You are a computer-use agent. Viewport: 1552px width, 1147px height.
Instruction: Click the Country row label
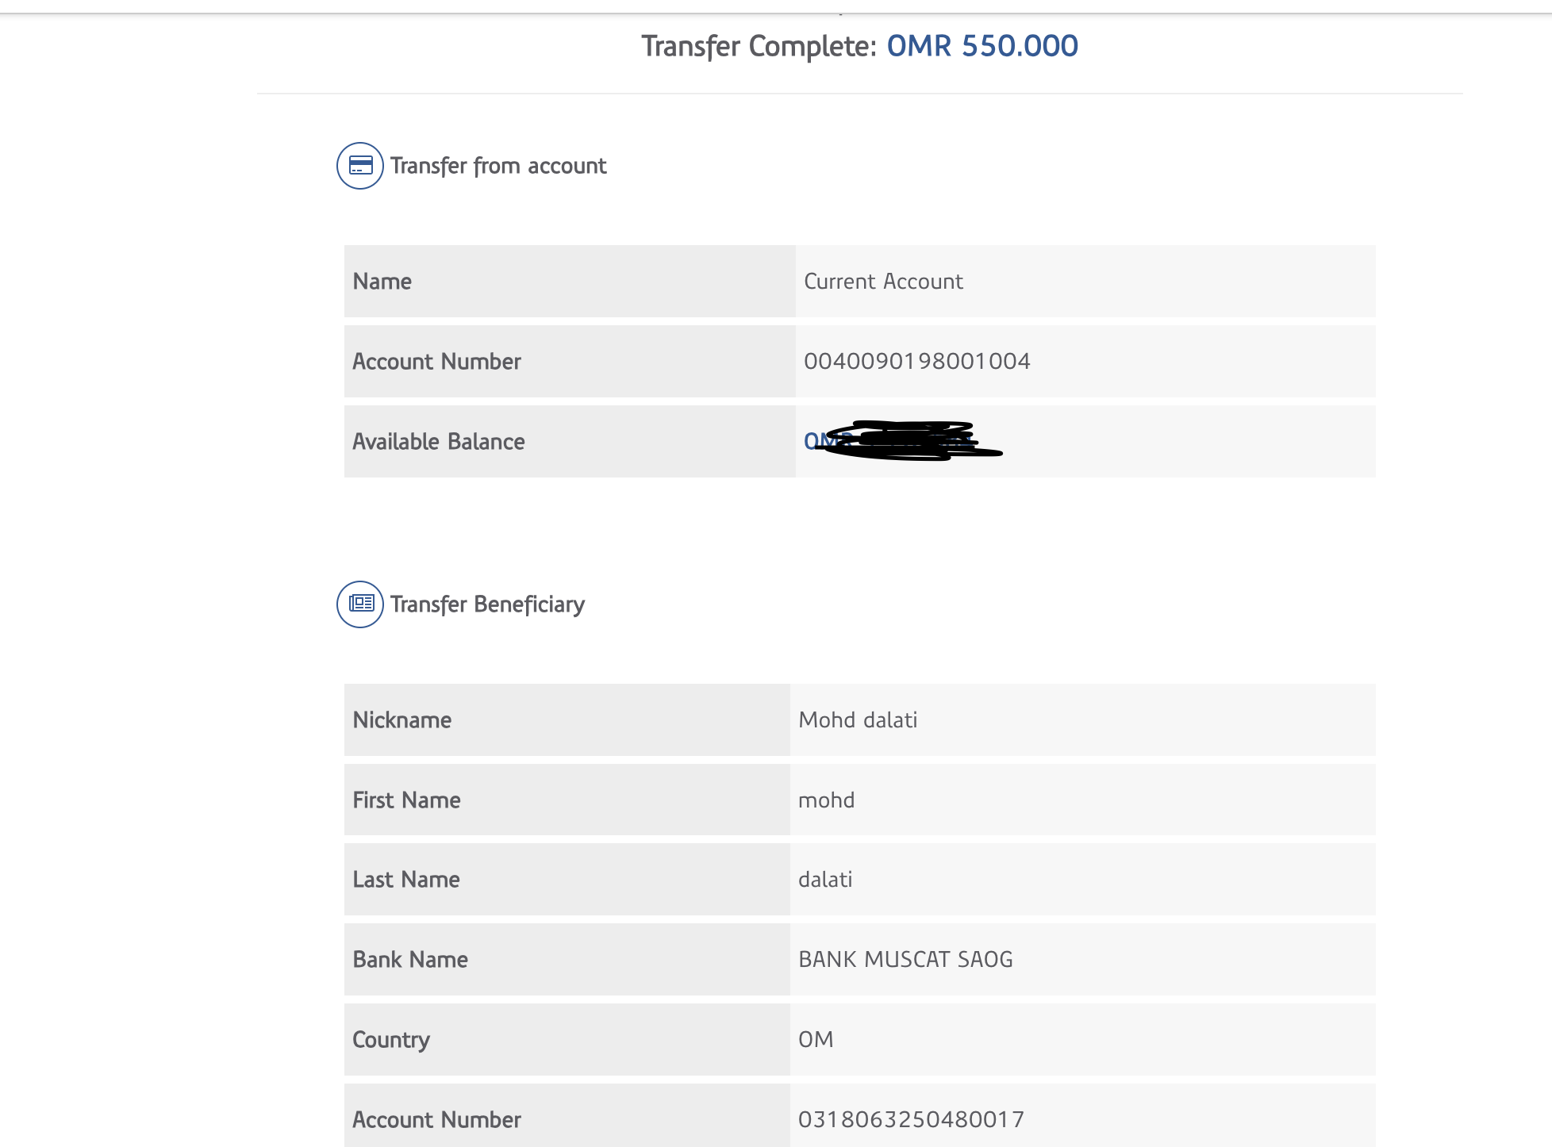tap(390, 1040)
